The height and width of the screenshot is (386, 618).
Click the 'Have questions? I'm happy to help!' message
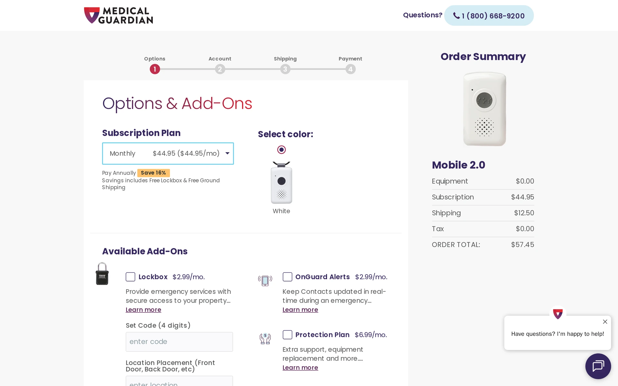[557, 334]
